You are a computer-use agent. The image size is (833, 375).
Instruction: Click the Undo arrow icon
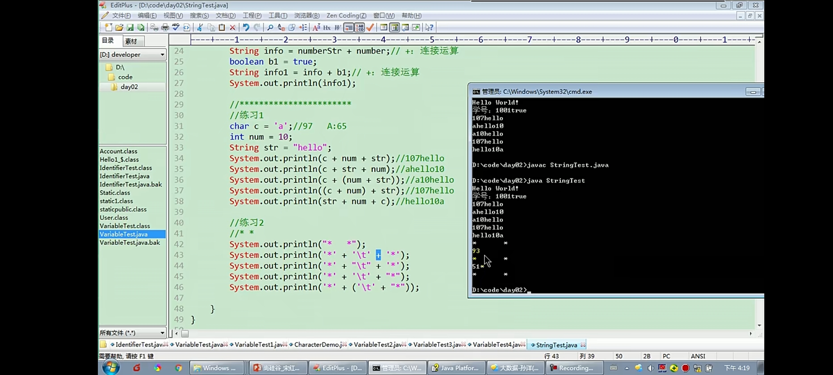(x=246, y=27)
